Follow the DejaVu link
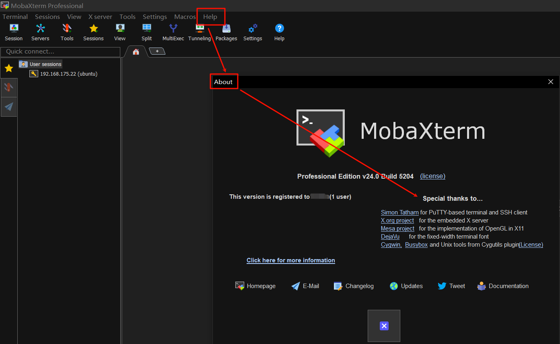This screenshot has height=344, width=560. 390,237
